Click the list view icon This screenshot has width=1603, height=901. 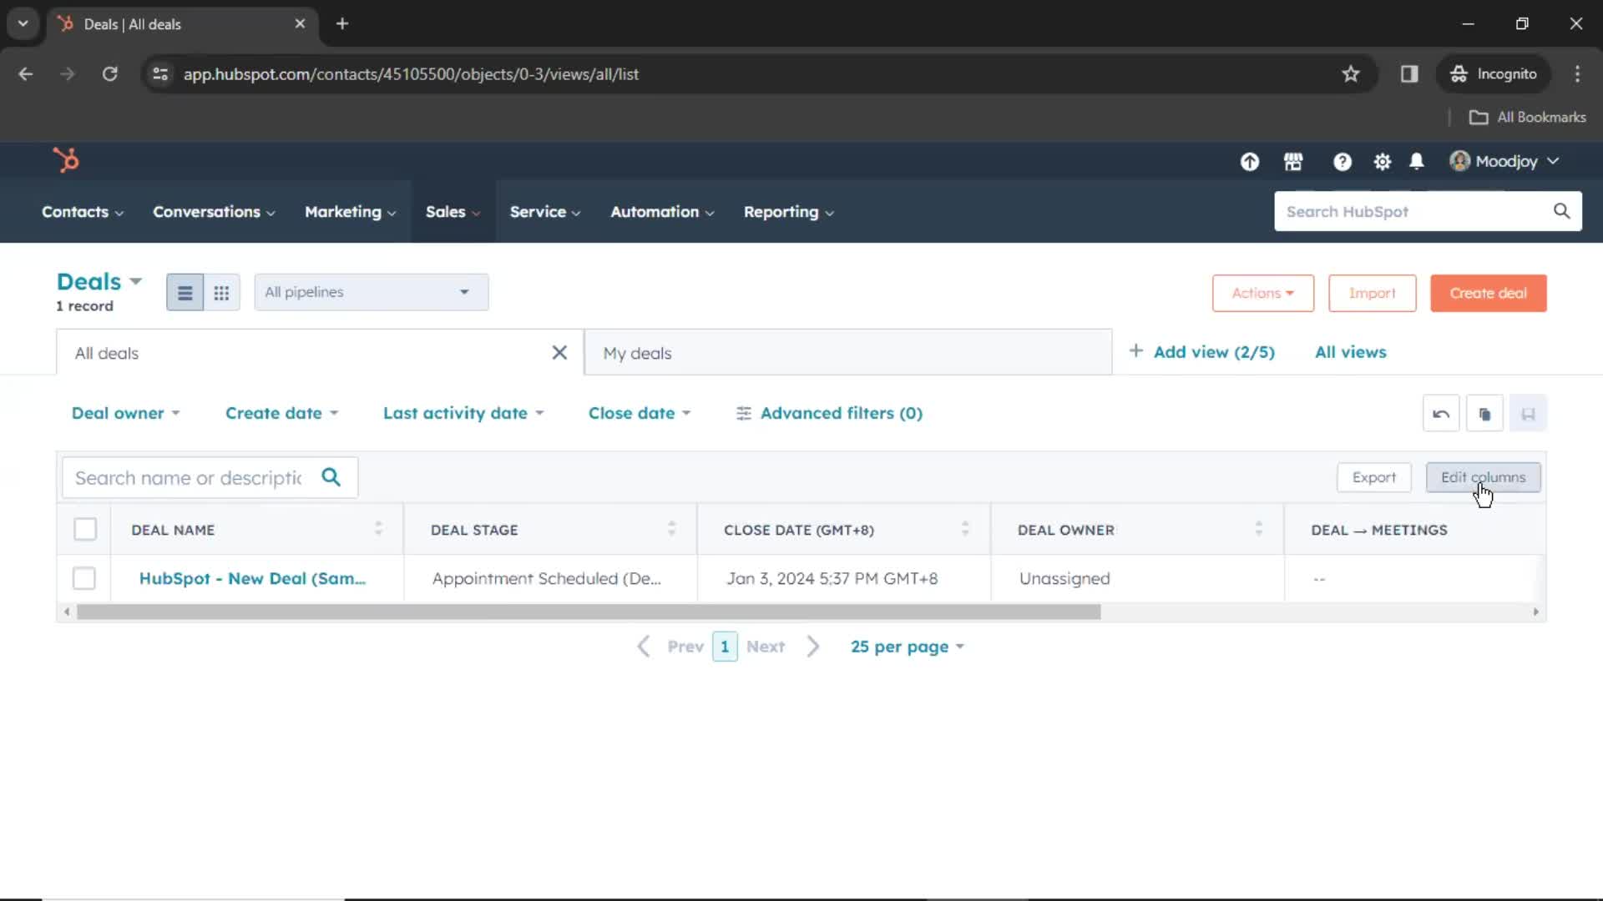click(x=184, y=293)
